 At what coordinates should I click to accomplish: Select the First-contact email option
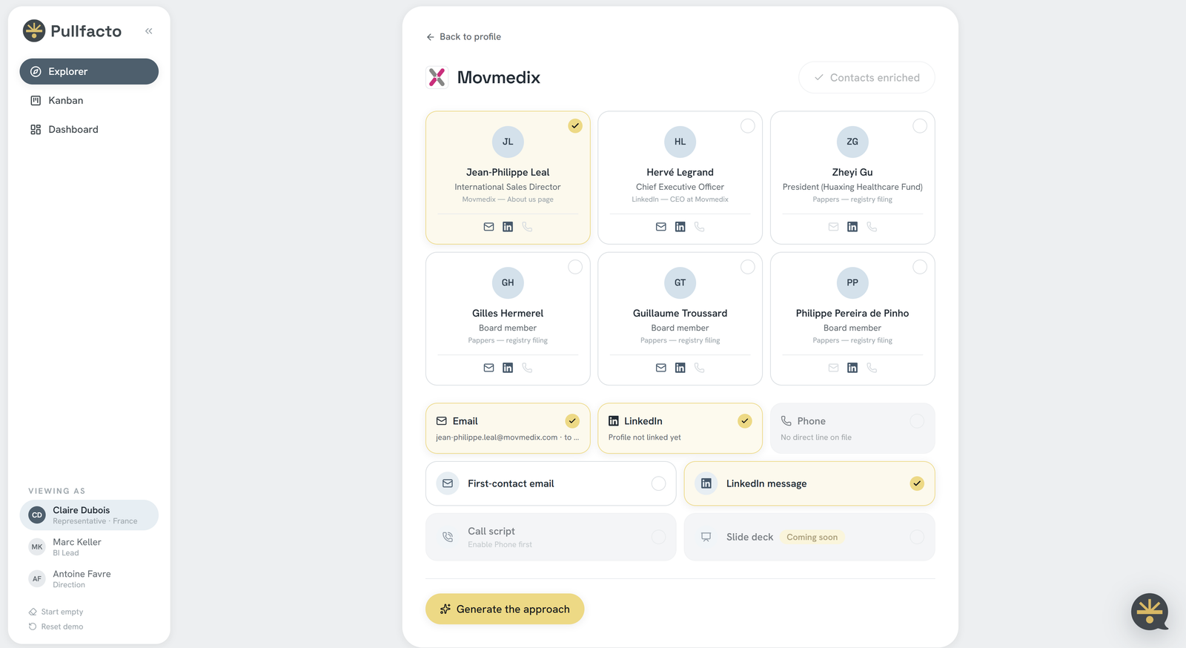(551, 483)
